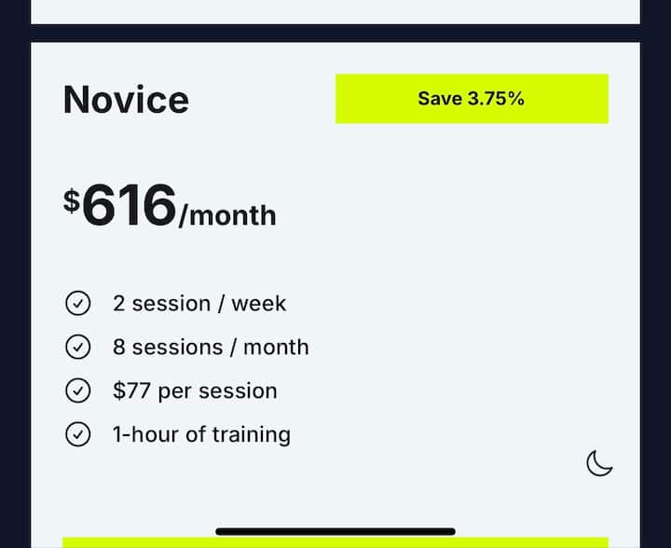The width and height of the screenshot is (671, 548).
Task: Select the "8 sessions / month" feature text
Action: tap(211, 348)
